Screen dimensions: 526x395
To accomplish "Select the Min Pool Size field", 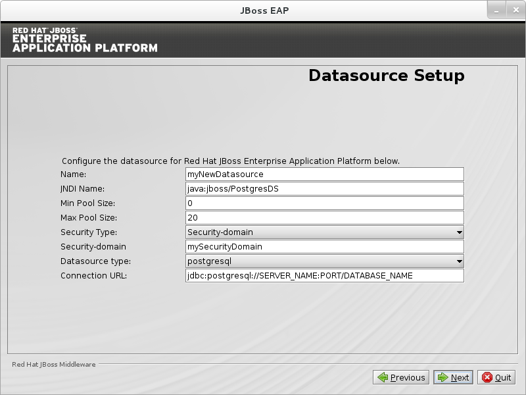I will pyautogui.click(x=325, y=203).
